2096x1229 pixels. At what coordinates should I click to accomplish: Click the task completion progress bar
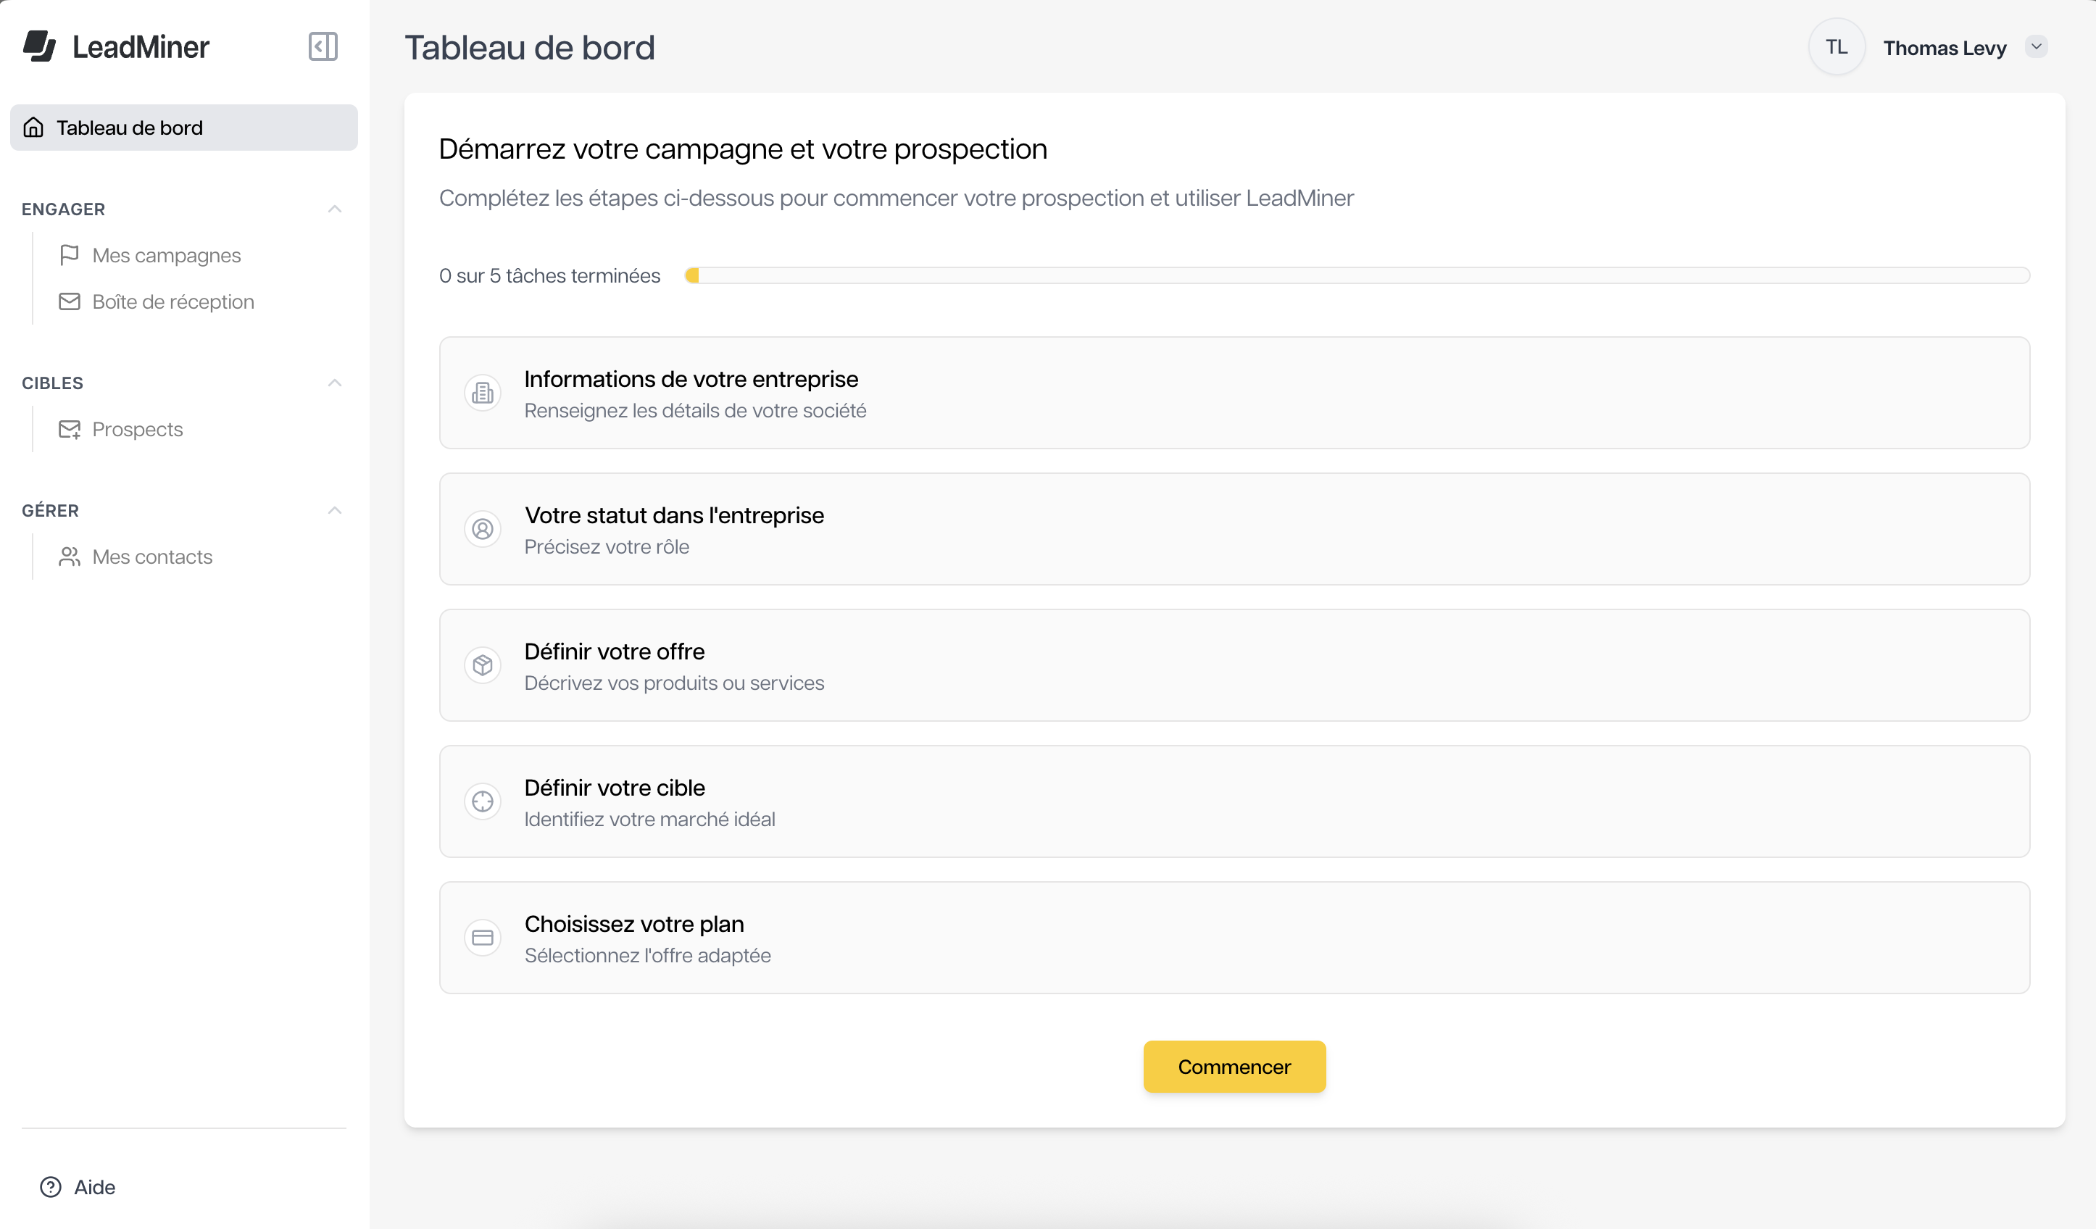point(1357,275)
